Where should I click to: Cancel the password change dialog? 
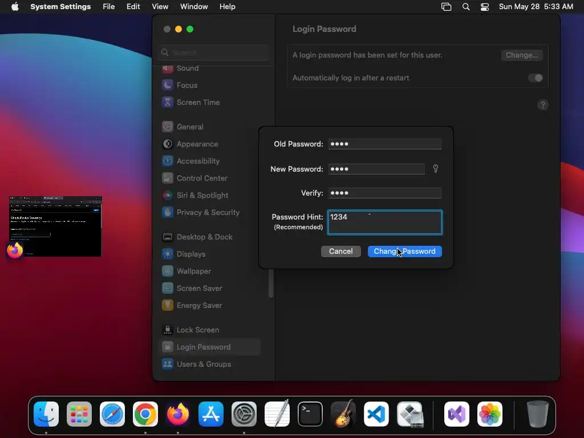coord(341,252)
